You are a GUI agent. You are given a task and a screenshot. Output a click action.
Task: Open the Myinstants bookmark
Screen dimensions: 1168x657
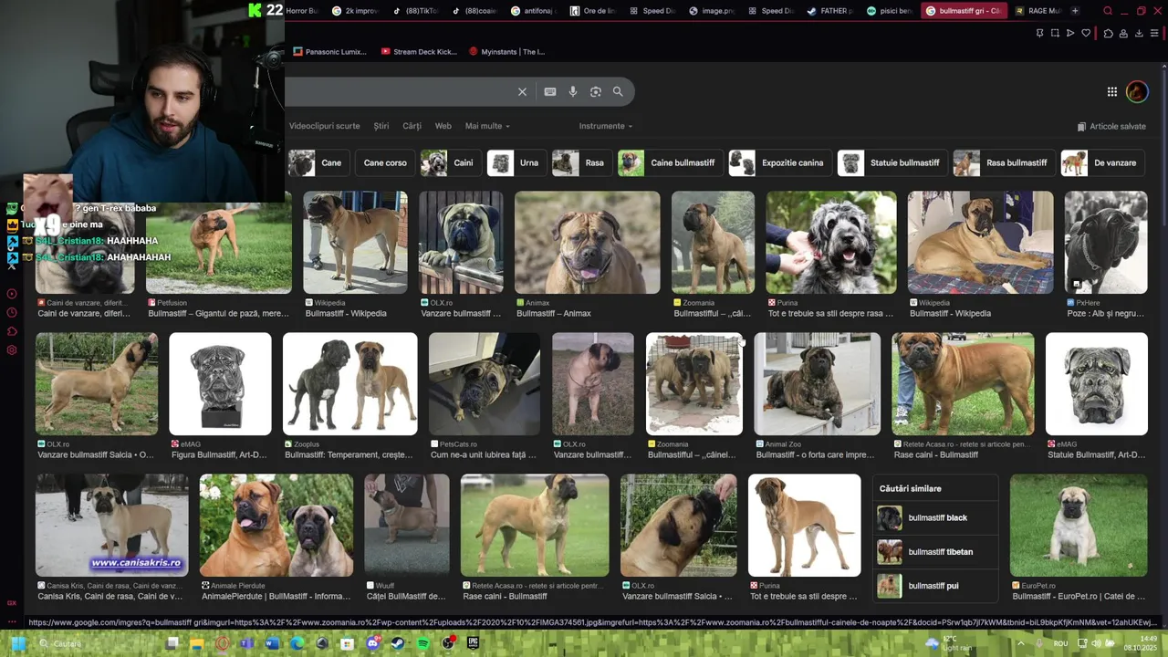[506, 52]
